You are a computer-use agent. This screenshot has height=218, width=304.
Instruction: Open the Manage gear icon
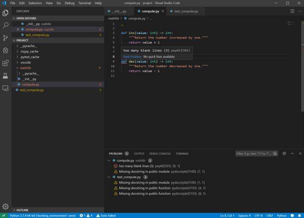point(5,206)
